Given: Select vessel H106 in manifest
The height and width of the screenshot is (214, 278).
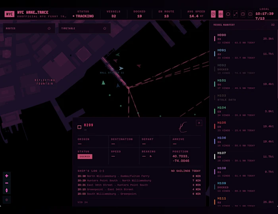Looking at the screenshot, I should pos(243,141).
